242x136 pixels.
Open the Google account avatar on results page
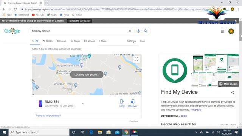click(x=231, y=31)
